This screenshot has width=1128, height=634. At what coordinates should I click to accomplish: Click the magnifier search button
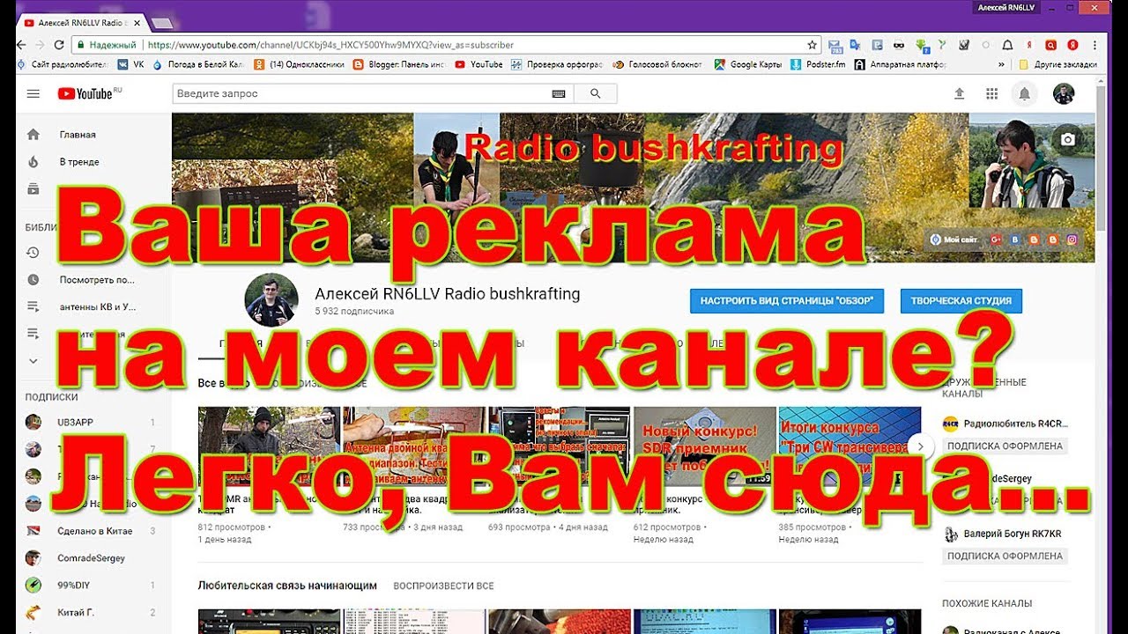click(x=596, y=93)
